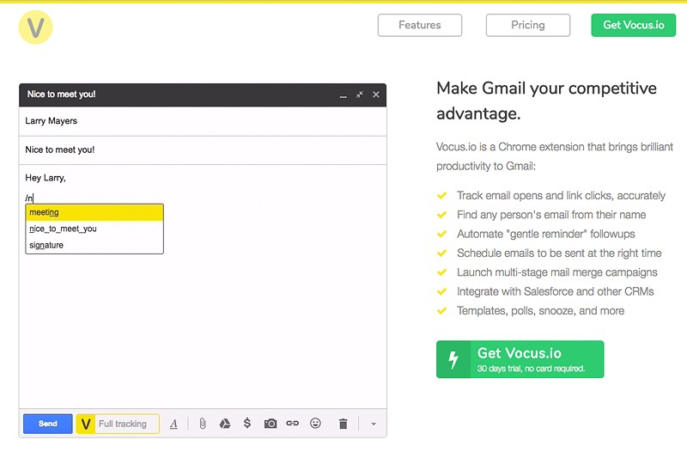Image resolution: width=687 pixels, height=464 pixels.
Task: Open the Features page
Action: point(420,25)
